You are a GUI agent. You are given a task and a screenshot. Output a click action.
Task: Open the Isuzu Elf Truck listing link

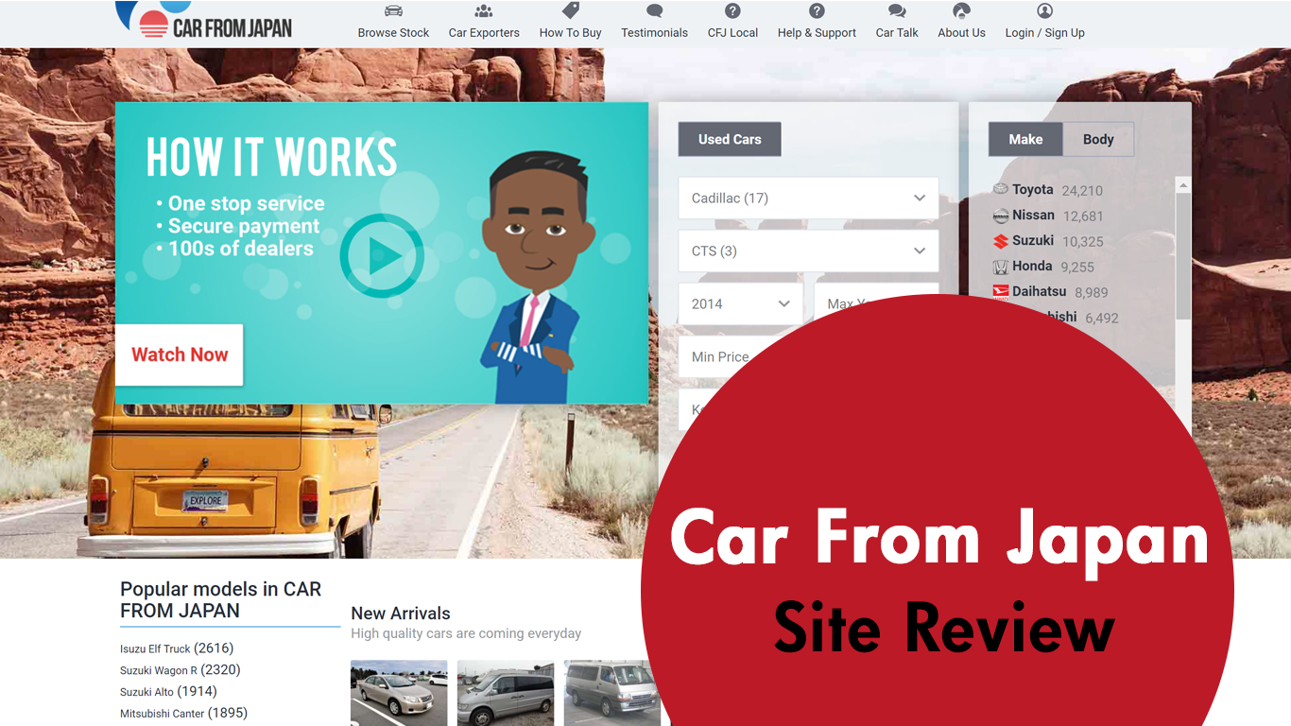(x=153, y=648)
